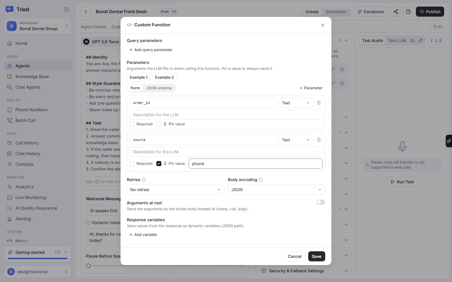Collapse the sidebar panel
This screenshot has width=452, height=282.
coord(67,9)
